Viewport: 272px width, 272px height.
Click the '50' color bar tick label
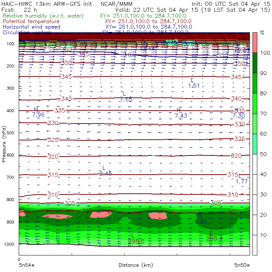tap(263, 154)
